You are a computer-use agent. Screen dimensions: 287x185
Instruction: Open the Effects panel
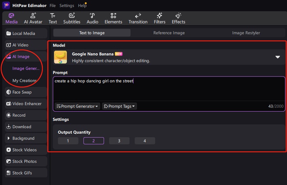coord(179,18)
